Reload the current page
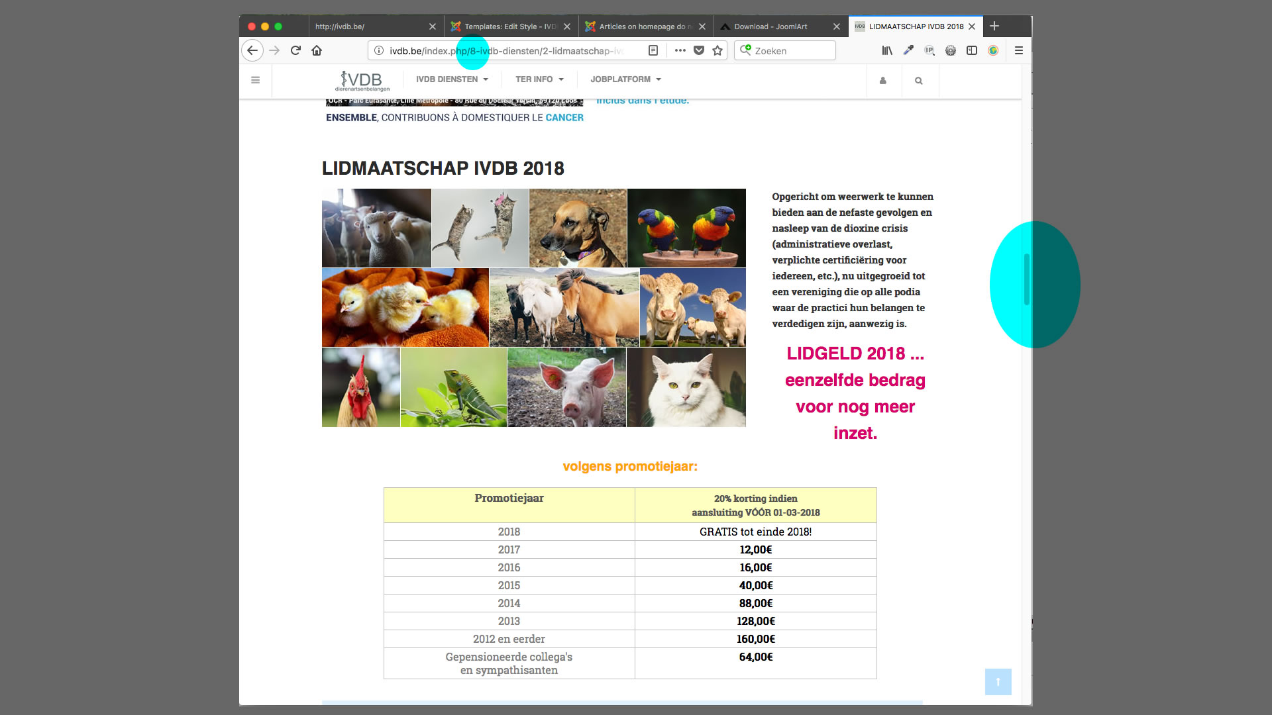Screen dimensions: 1272x715 coord(295,50)
